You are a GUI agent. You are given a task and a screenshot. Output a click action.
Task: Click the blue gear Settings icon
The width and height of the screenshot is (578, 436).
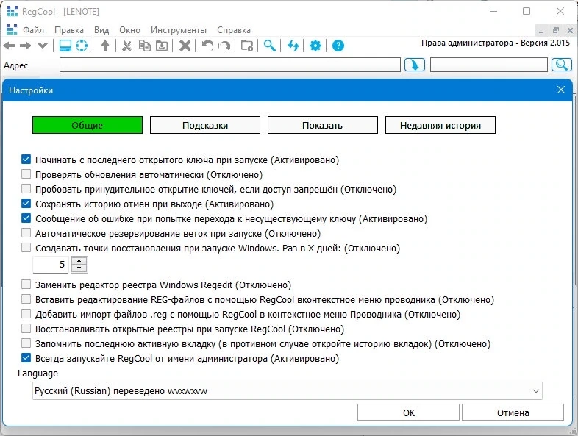(315, 46)
